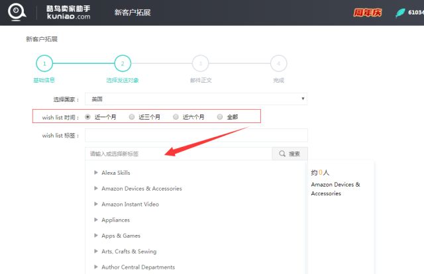Go to step 1 基础信息 circle

coord(44,64)
